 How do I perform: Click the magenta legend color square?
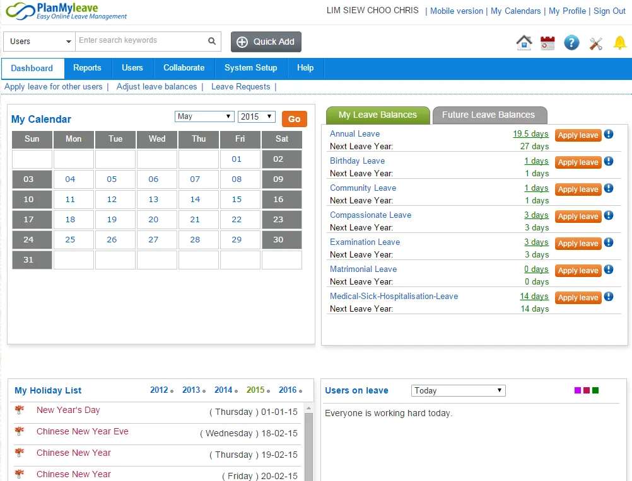[577, 390]
